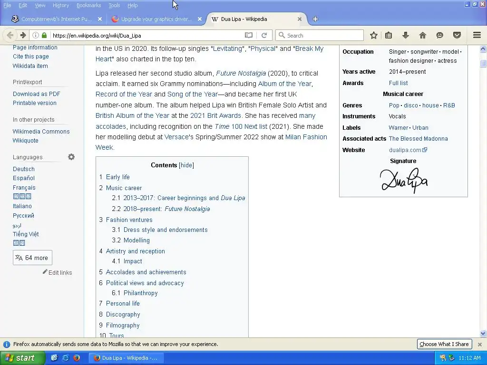This screenshot has width=487, height=365.
Task: Show site information via the info icon
Action: 35,35
